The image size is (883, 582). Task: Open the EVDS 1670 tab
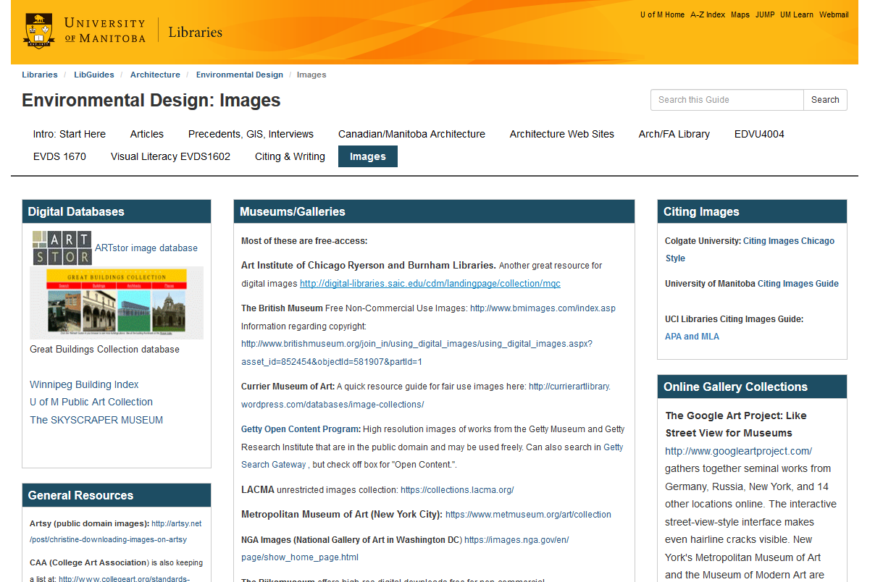59,156
